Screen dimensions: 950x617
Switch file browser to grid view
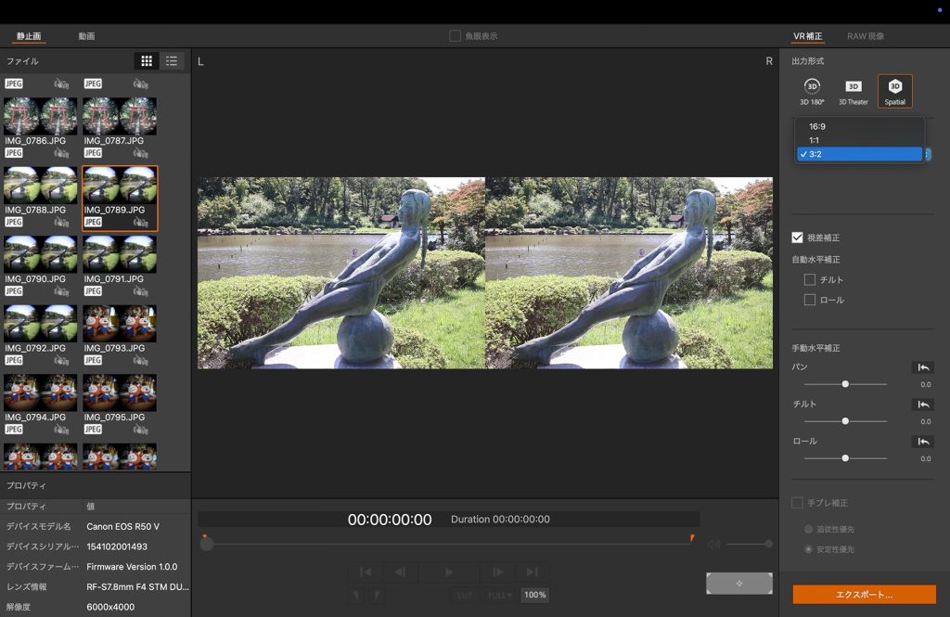[x=147, y=61]
